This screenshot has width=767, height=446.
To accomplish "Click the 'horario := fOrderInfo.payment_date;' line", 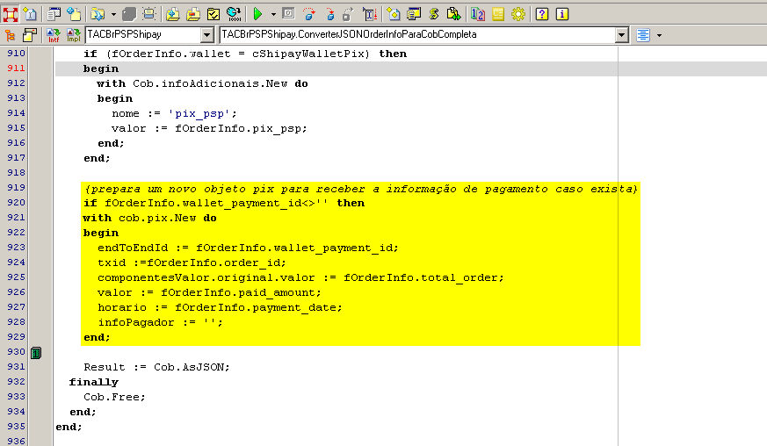I will [x=220, y=307].
